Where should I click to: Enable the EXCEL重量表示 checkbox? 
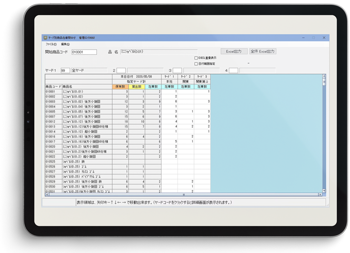196,58
